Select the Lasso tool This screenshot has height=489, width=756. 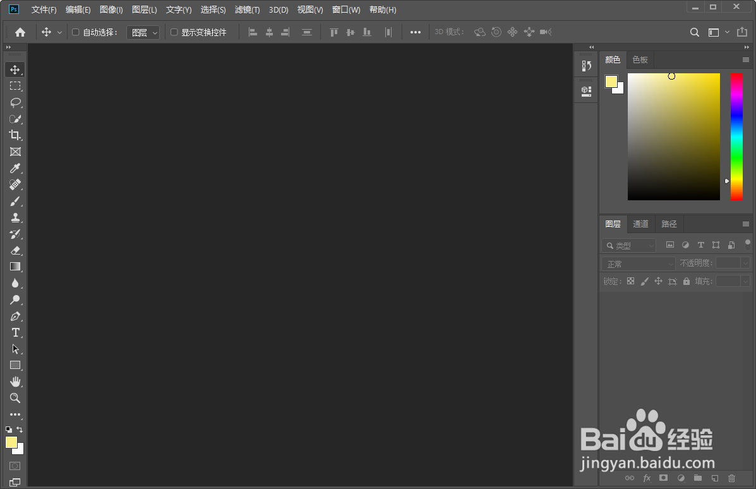tap(15, 102)
